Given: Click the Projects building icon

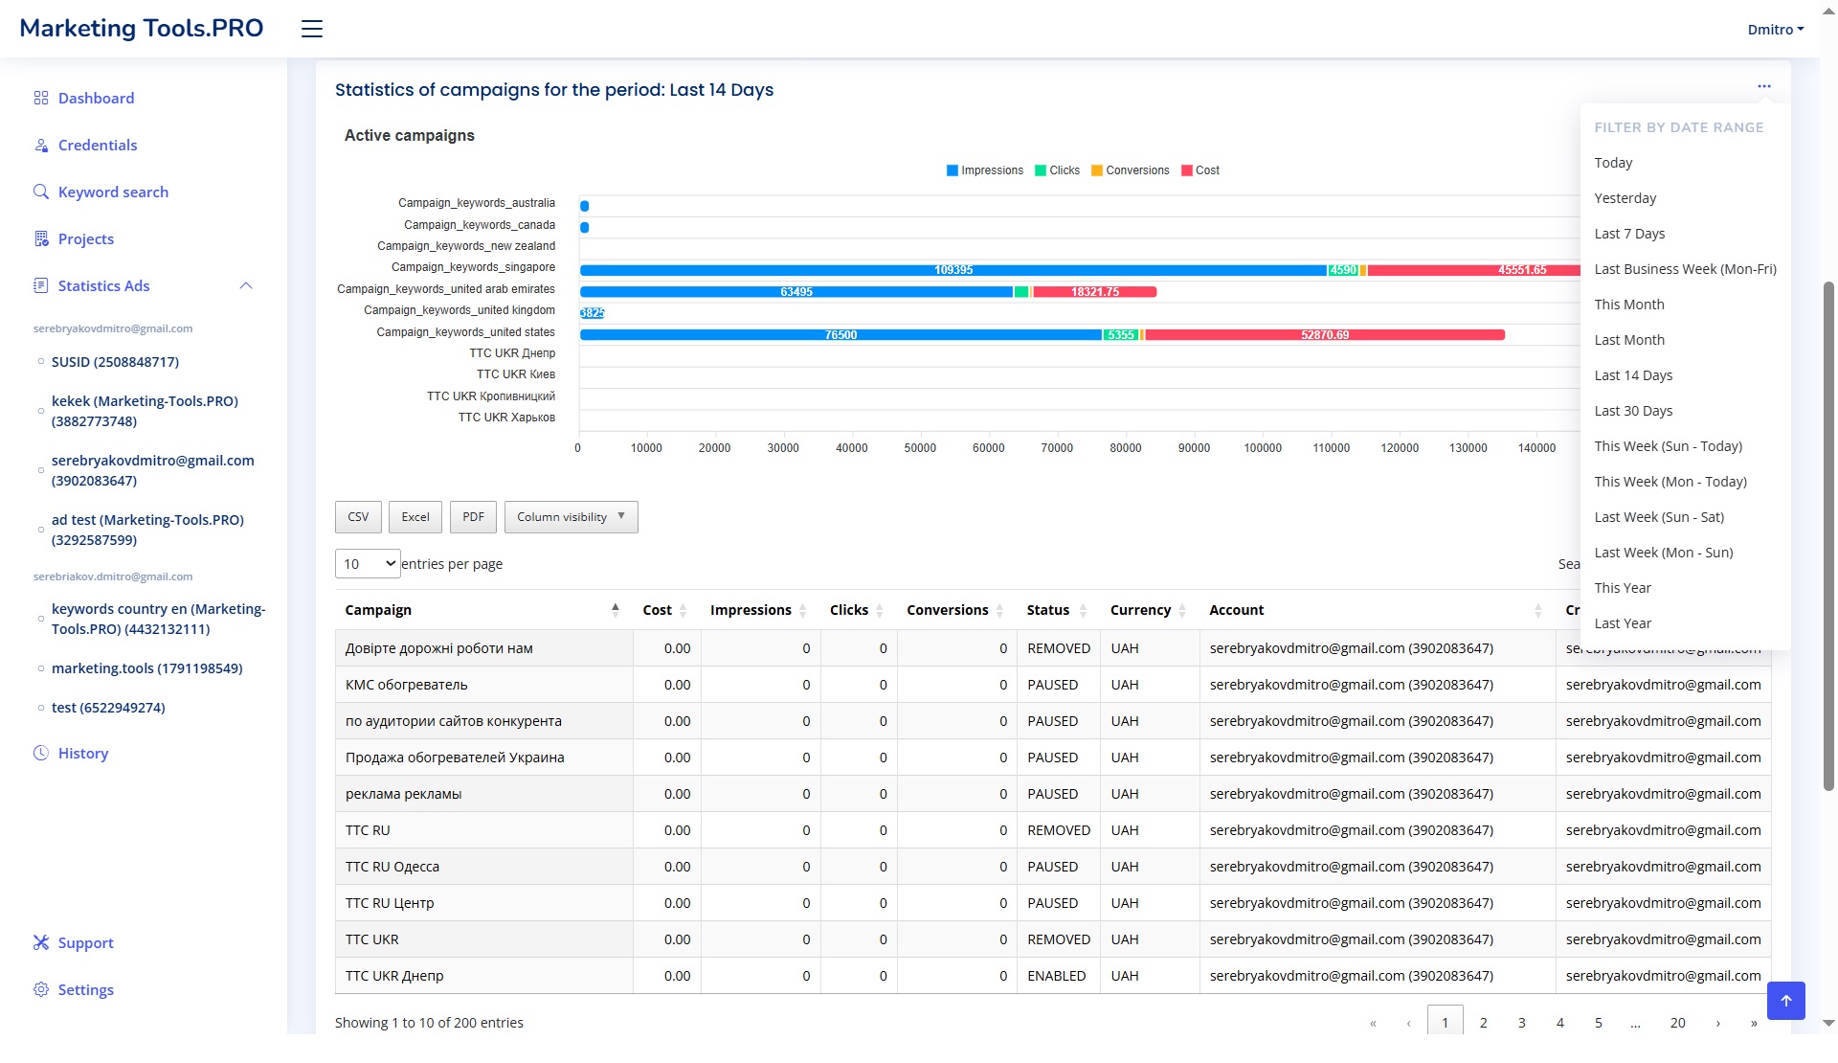Looking at the screenshot, I should pos(41,238).
